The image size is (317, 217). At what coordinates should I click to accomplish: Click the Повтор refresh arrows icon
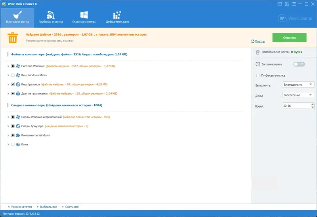tap(253, 41)
